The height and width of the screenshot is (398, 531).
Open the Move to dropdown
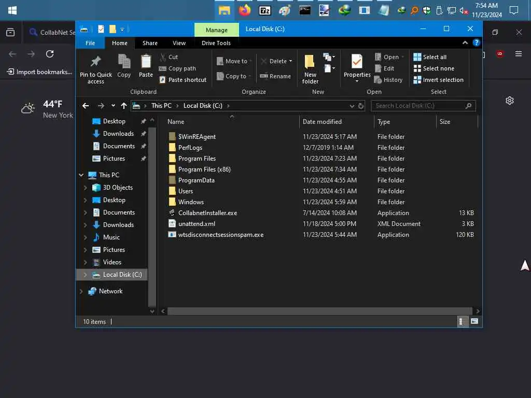pyautogui.click(x=234, y=61)
